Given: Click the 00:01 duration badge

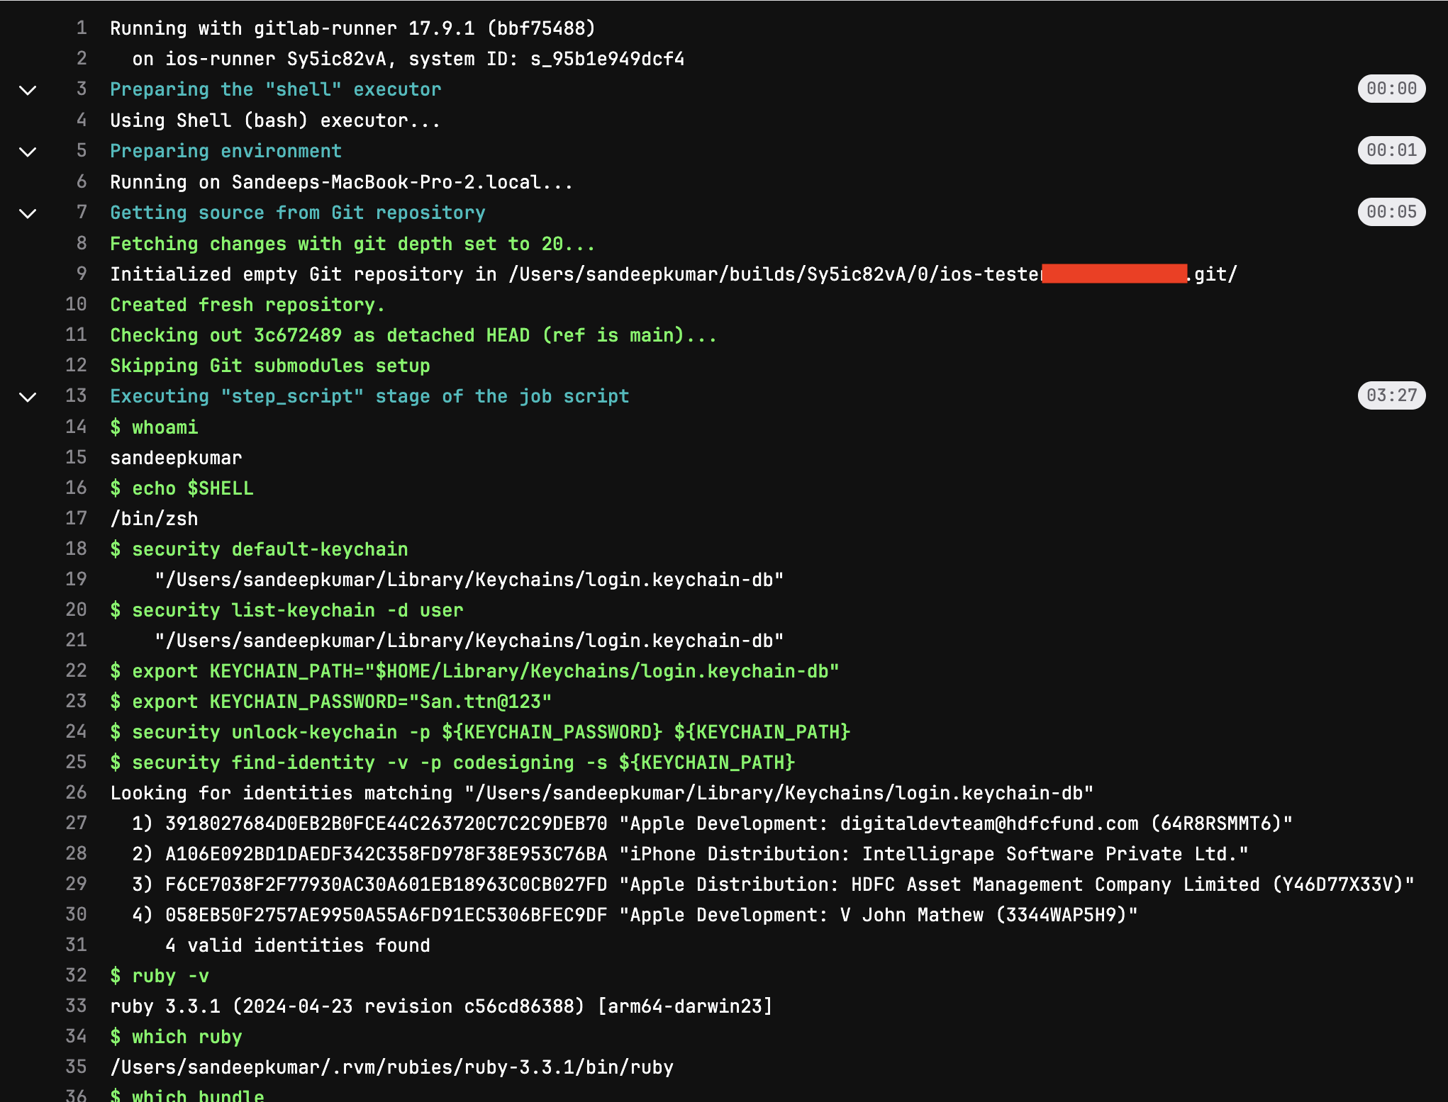Looking at the screenshot, I should 1391,150.
